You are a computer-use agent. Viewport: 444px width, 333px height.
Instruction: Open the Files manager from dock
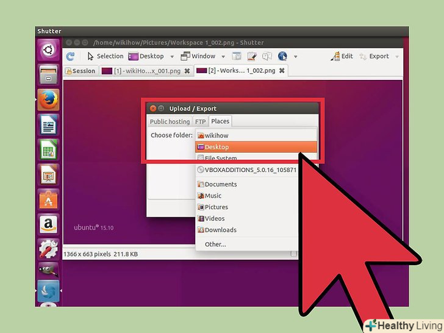tap(48, 75)
